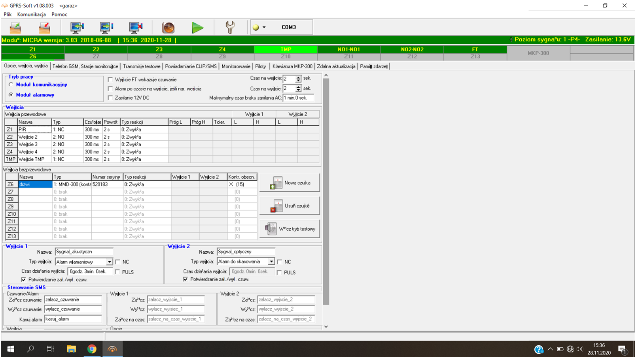Show hidden tray icons chevron

click(x=550, y=349)
